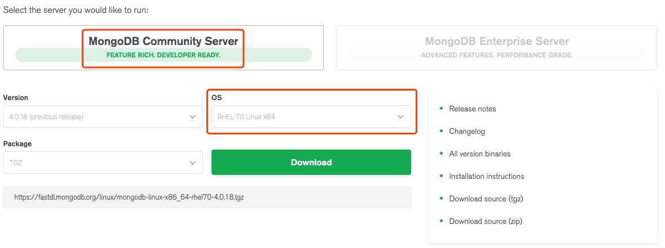Open the All version binaries link
665x248 pixels.
(x=479, y=154)
